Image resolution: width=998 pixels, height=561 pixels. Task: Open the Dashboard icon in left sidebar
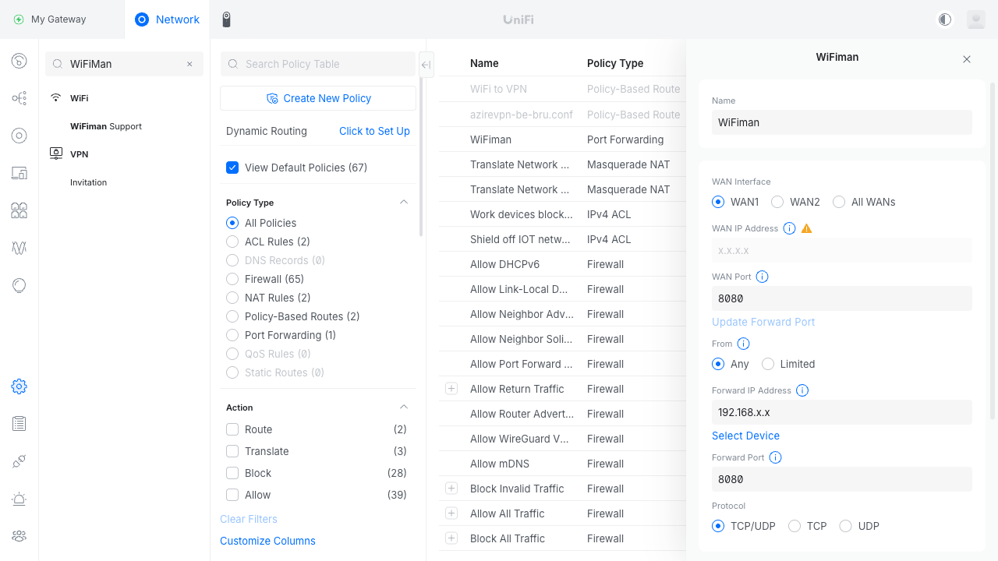coord(19,61)
